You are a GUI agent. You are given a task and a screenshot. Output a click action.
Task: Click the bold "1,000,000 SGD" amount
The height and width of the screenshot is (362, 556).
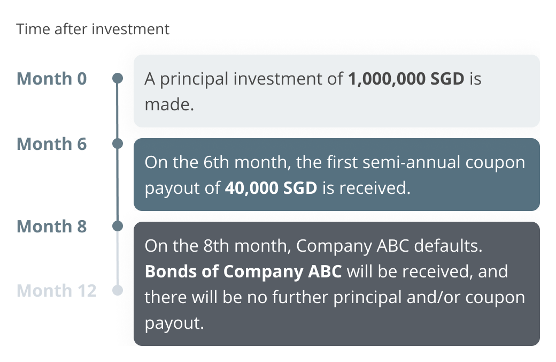point(406,79)
